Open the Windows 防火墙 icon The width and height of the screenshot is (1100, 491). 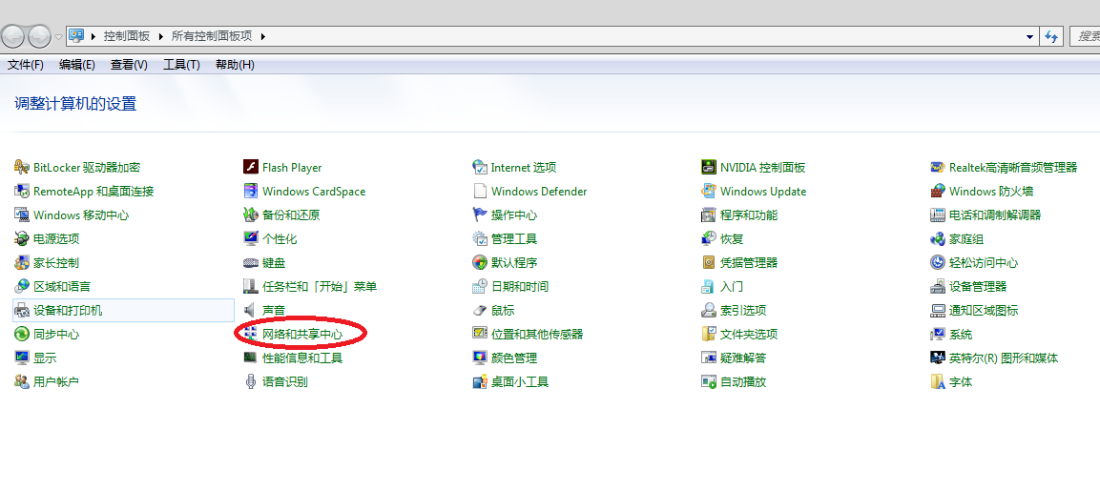click(x=938, y=191)
